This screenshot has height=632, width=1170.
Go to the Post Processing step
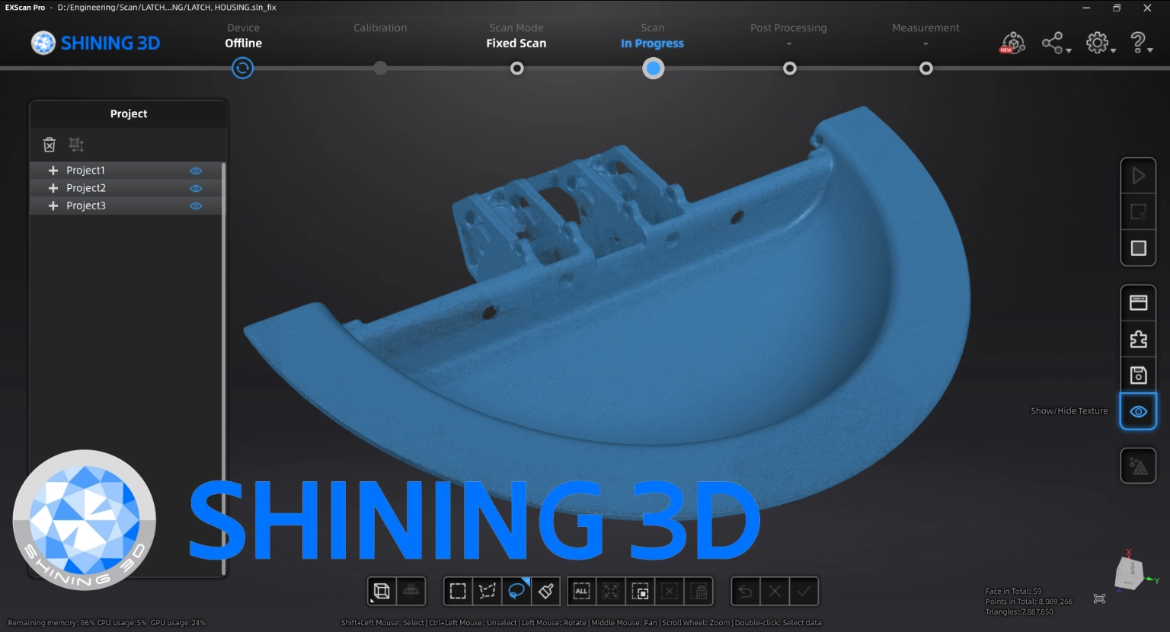789,69
